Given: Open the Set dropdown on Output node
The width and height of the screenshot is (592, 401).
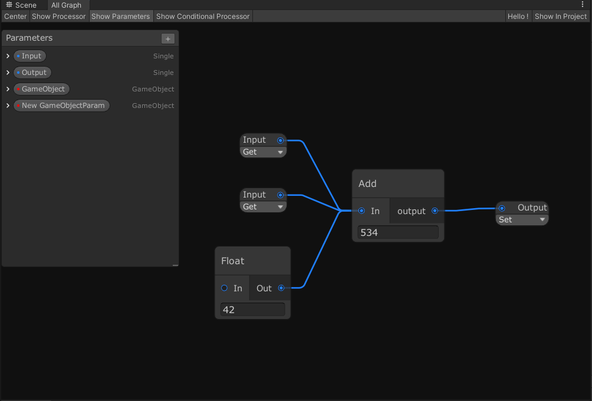Looking at the screenshot, I should [x=522, y=220].
